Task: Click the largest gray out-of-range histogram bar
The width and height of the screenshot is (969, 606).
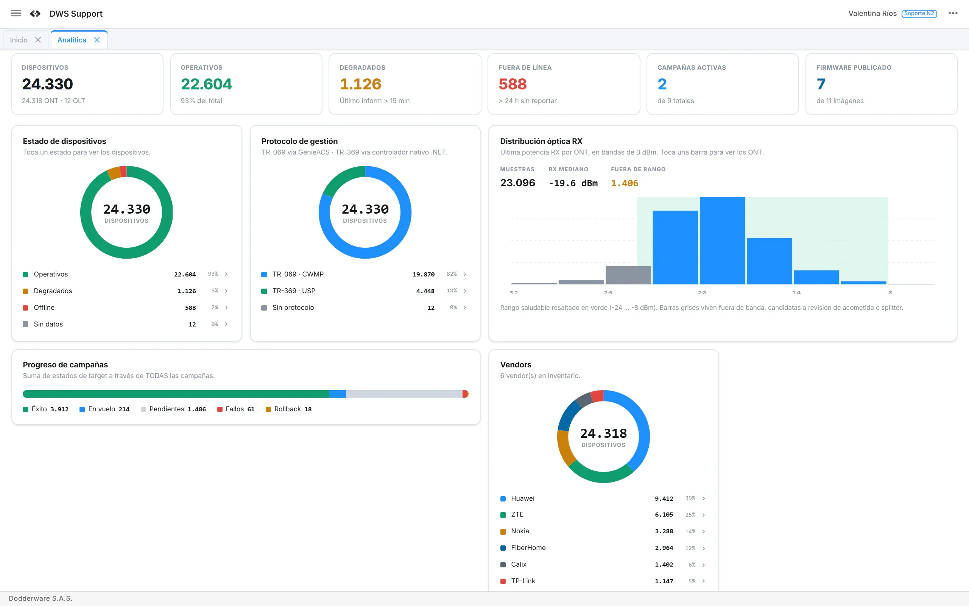Action: pyautogui.click(x=628, y=275)
